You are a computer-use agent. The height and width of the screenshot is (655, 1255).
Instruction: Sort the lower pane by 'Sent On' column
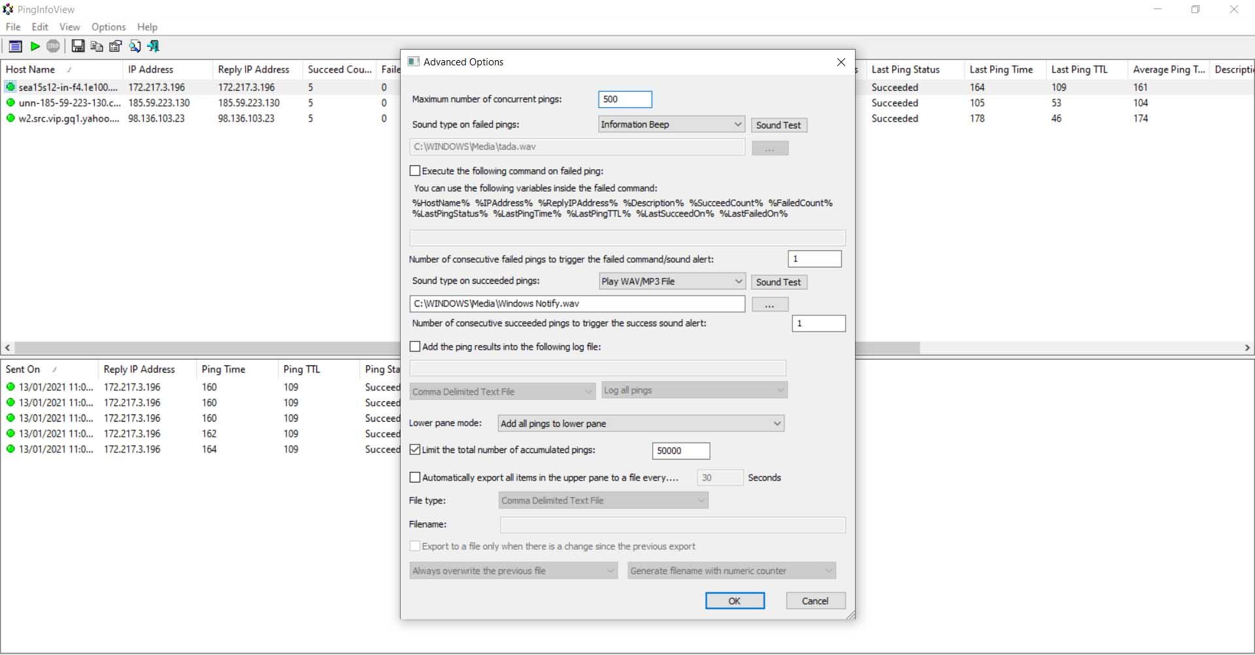50,369
